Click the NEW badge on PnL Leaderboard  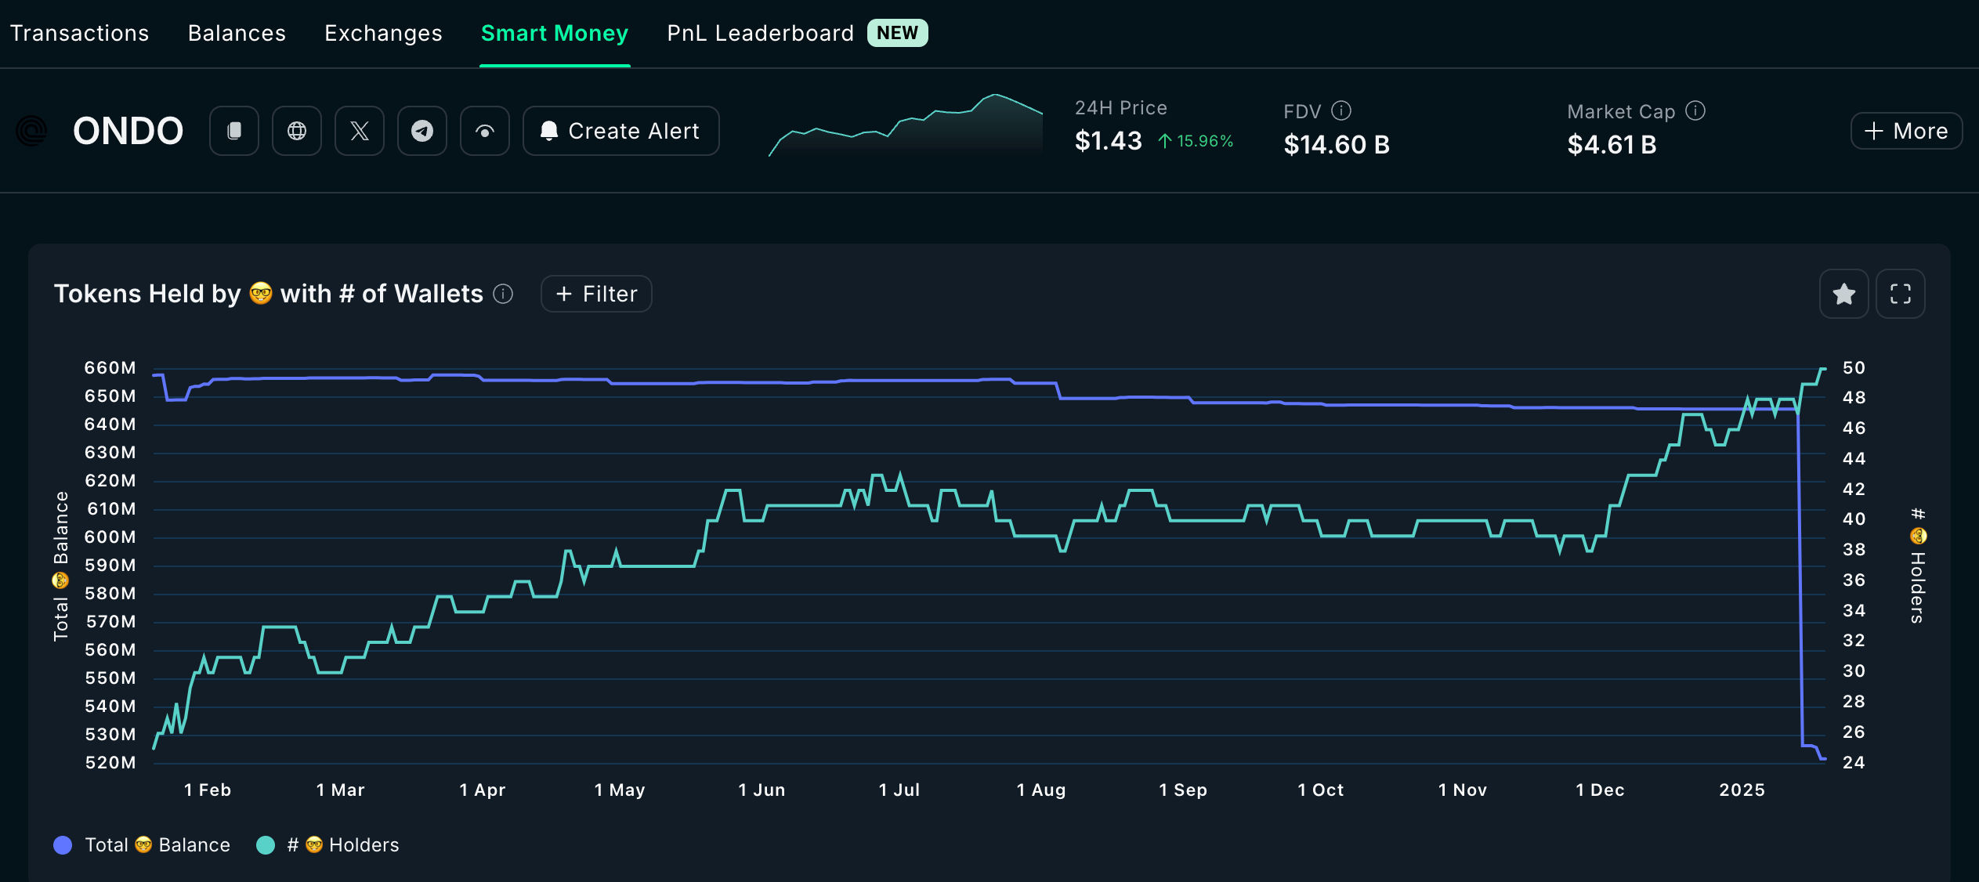(x=897, y=33)
